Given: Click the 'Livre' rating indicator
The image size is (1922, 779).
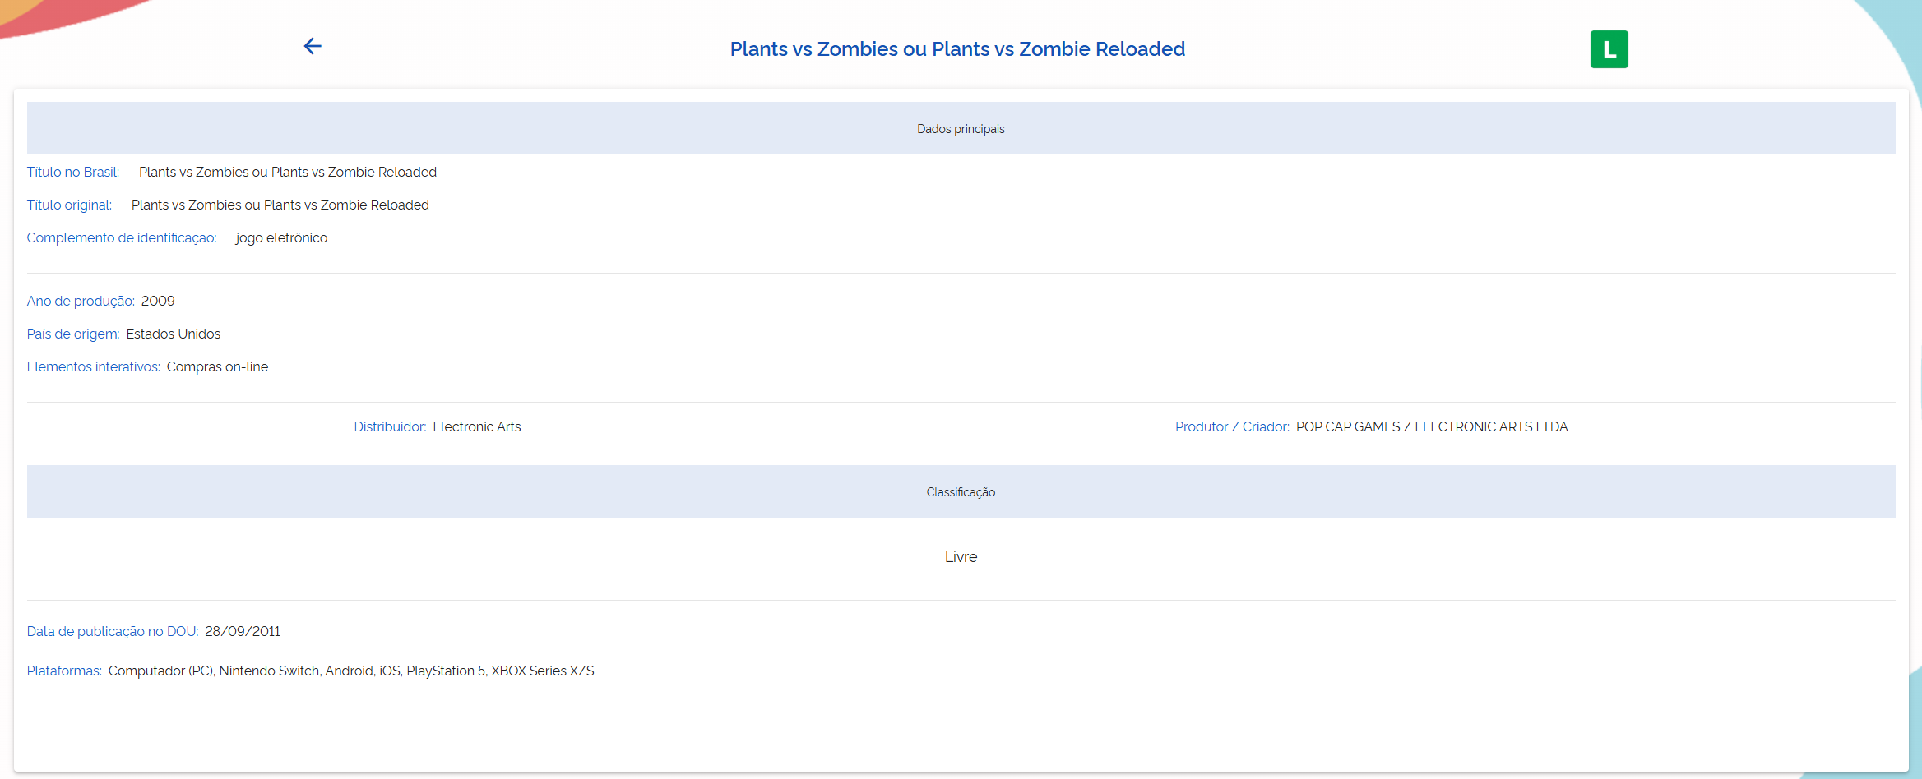Looking at the screenshot, I should point(960,557).
